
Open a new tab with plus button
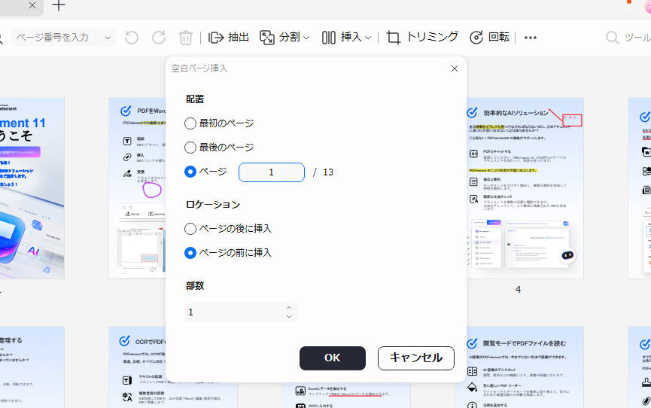tap(58, 6)
